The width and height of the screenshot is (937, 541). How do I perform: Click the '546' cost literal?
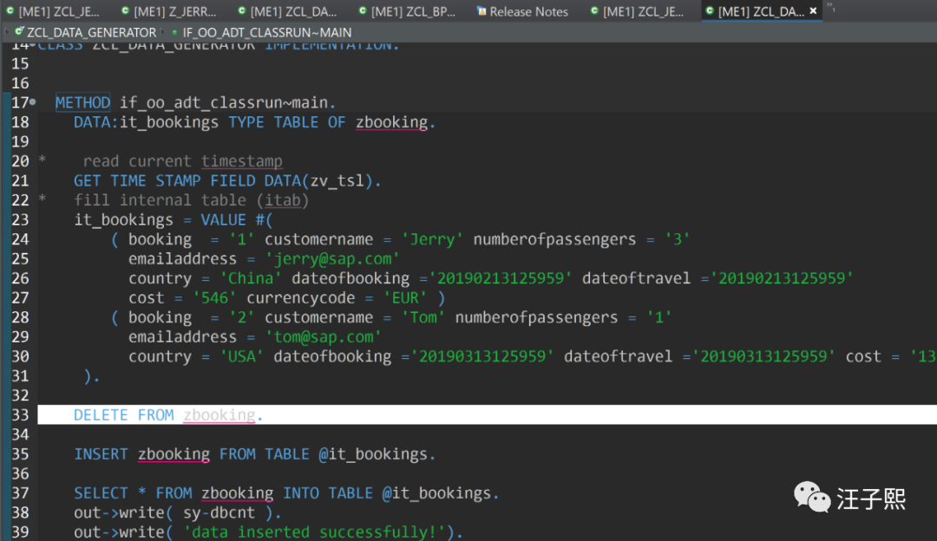click(214, 298)
